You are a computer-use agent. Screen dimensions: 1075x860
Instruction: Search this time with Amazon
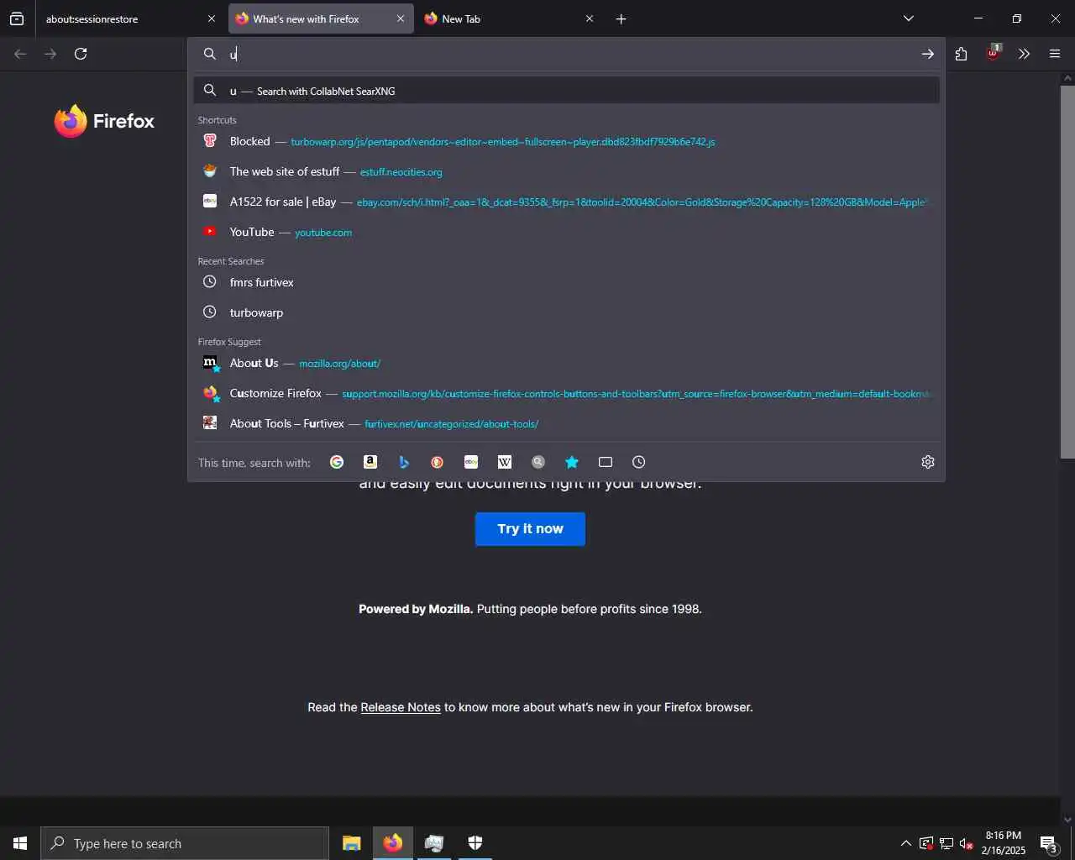pos(370,462)
